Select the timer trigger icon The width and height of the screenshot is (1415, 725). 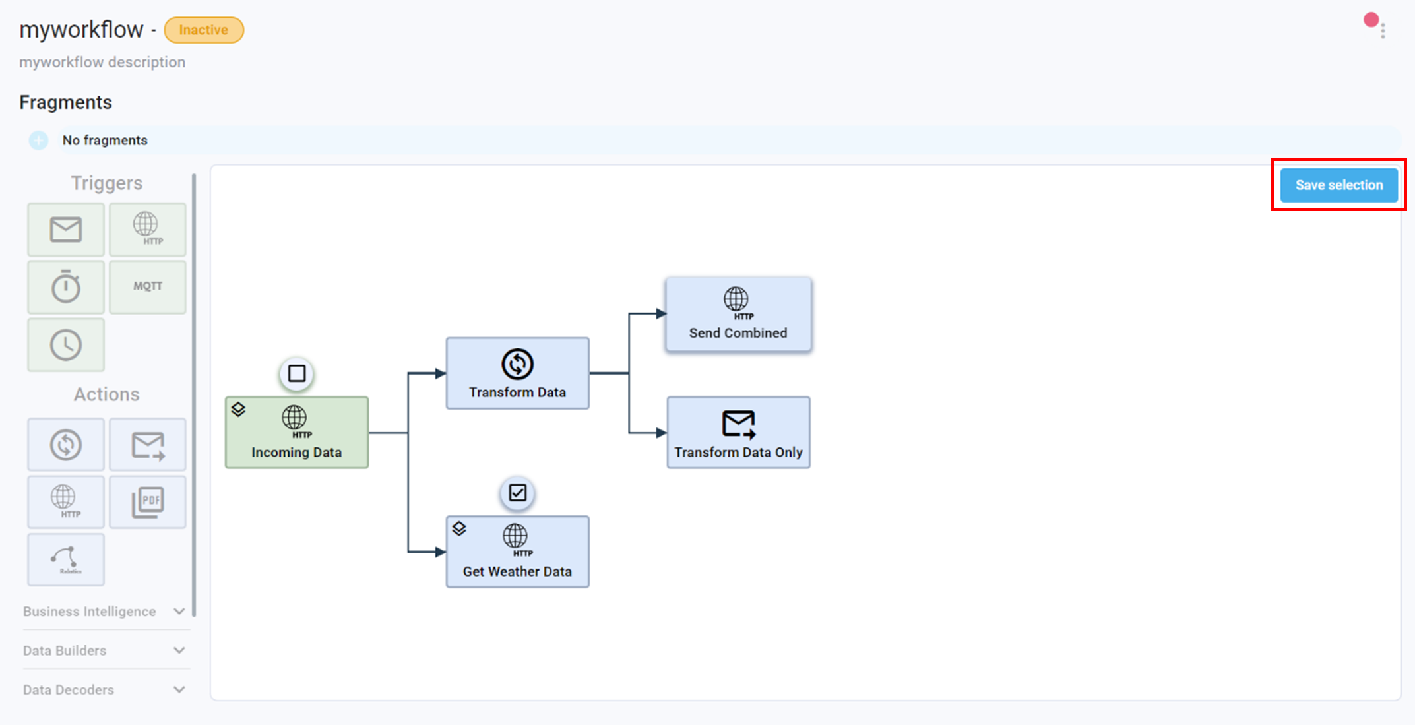(x=65, y=286)
